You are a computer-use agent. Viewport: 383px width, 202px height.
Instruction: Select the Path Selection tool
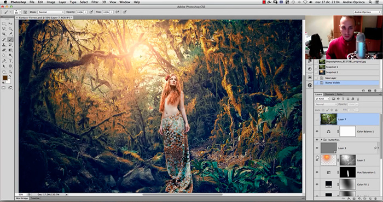[x=4, y=66]
